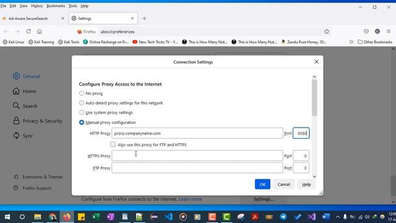Open Search settings category

pyautogui.click(x=25, y=106)
